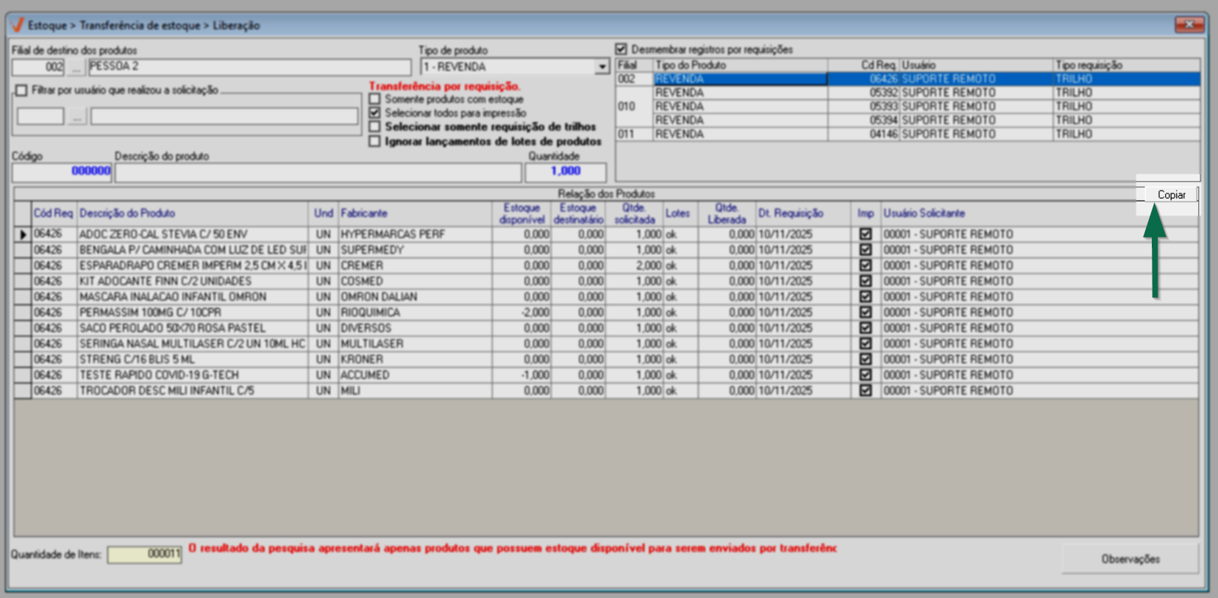Click the Filial 010 cell in requisitions grid
The image size is (1218, 598).
(x=635, y=107)
